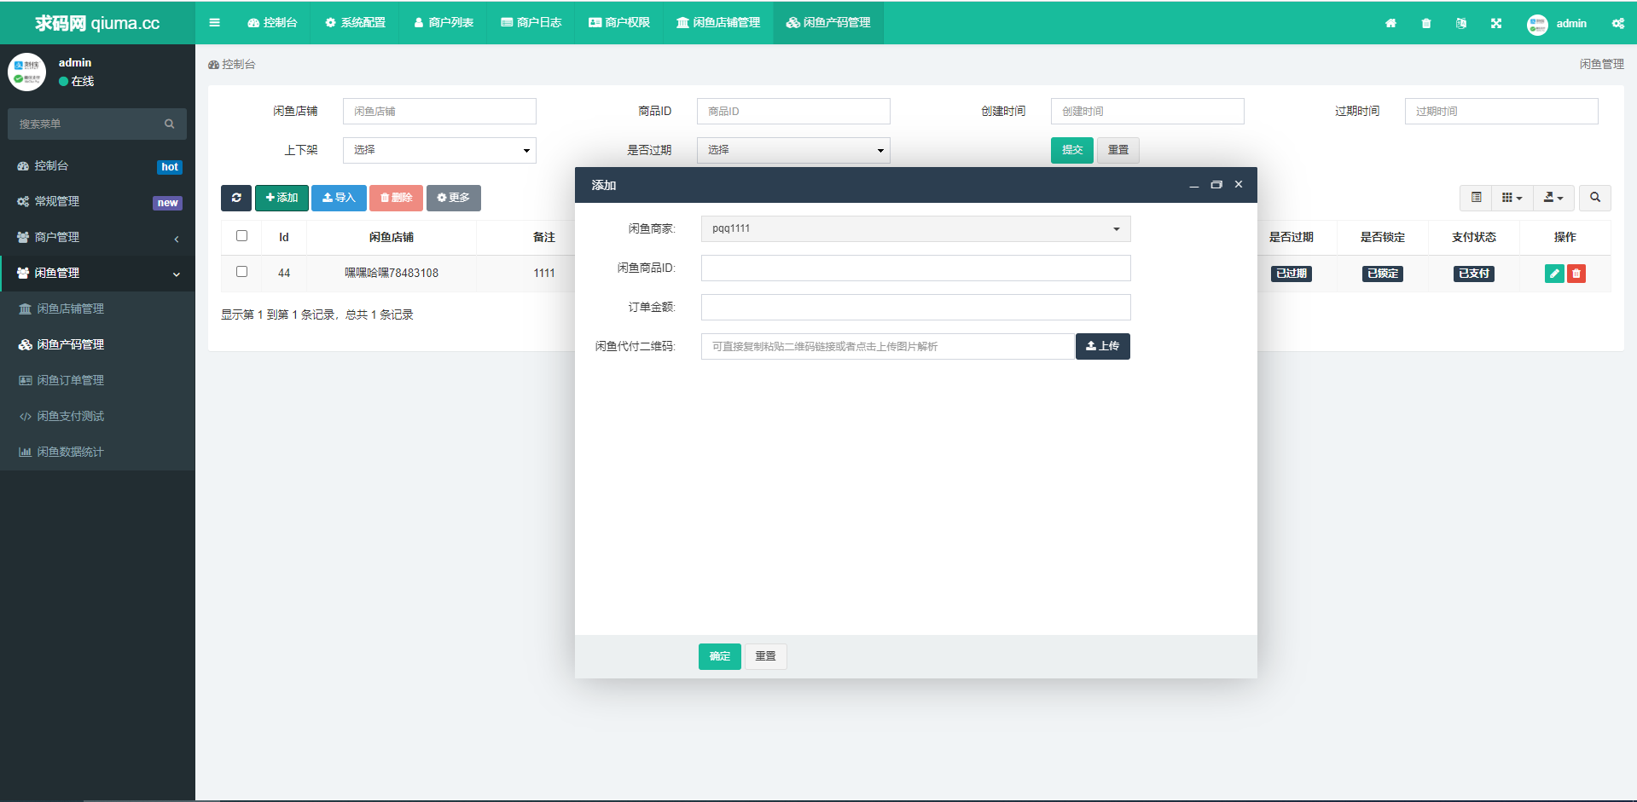Click the 已支付 status badge
The image size is (1637, 802).
click(1474, 274)
